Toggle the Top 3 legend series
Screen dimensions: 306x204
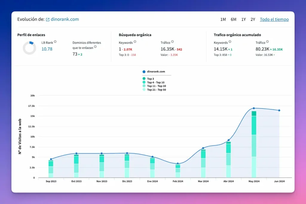pos(150,79)
